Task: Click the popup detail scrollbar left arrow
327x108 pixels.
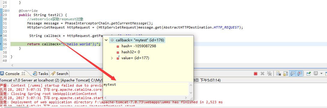Action: click(x=106, y=98)
